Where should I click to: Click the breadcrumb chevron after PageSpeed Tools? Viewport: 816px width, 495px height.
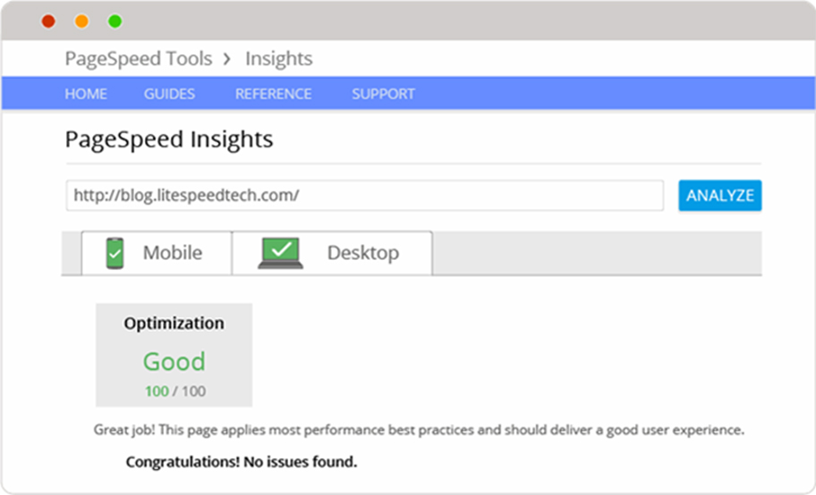pos(227,60)
